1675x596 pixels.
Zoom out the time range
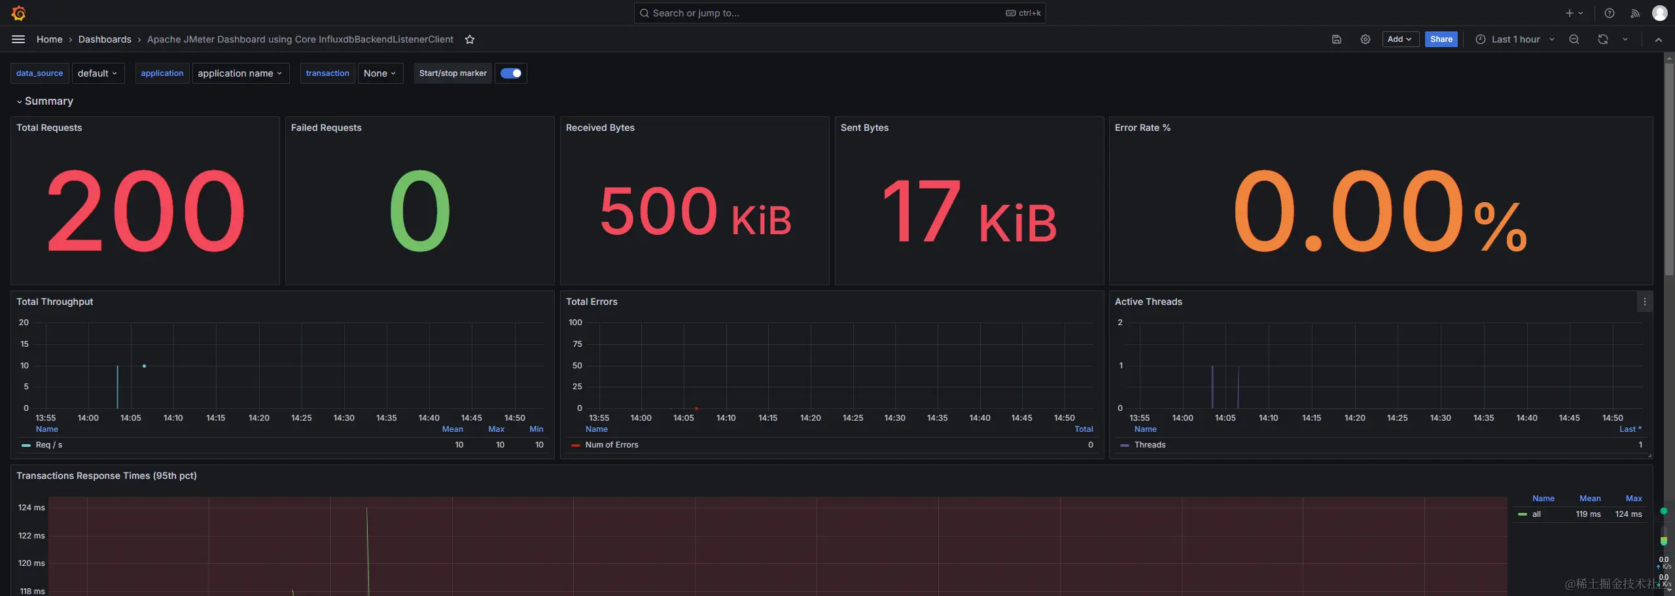click(x=1574, y=39)
